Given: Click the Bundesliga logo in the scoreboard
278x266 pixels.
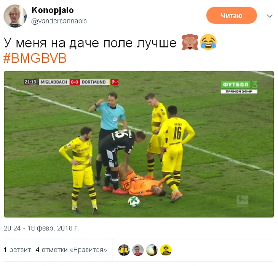Looking at the screenshot, I should click(x=115, y=82).
